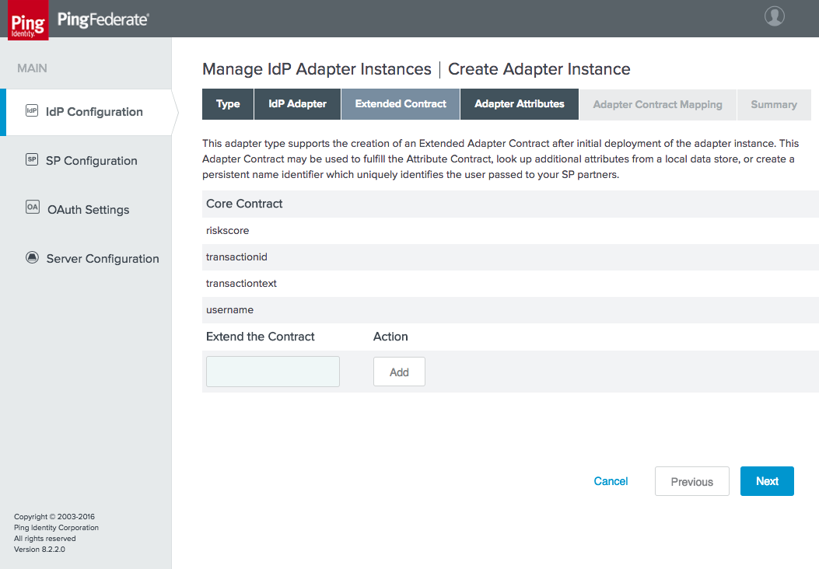
Task: Click the Add button
Action: pyautogui.click(x=399, y=372)
